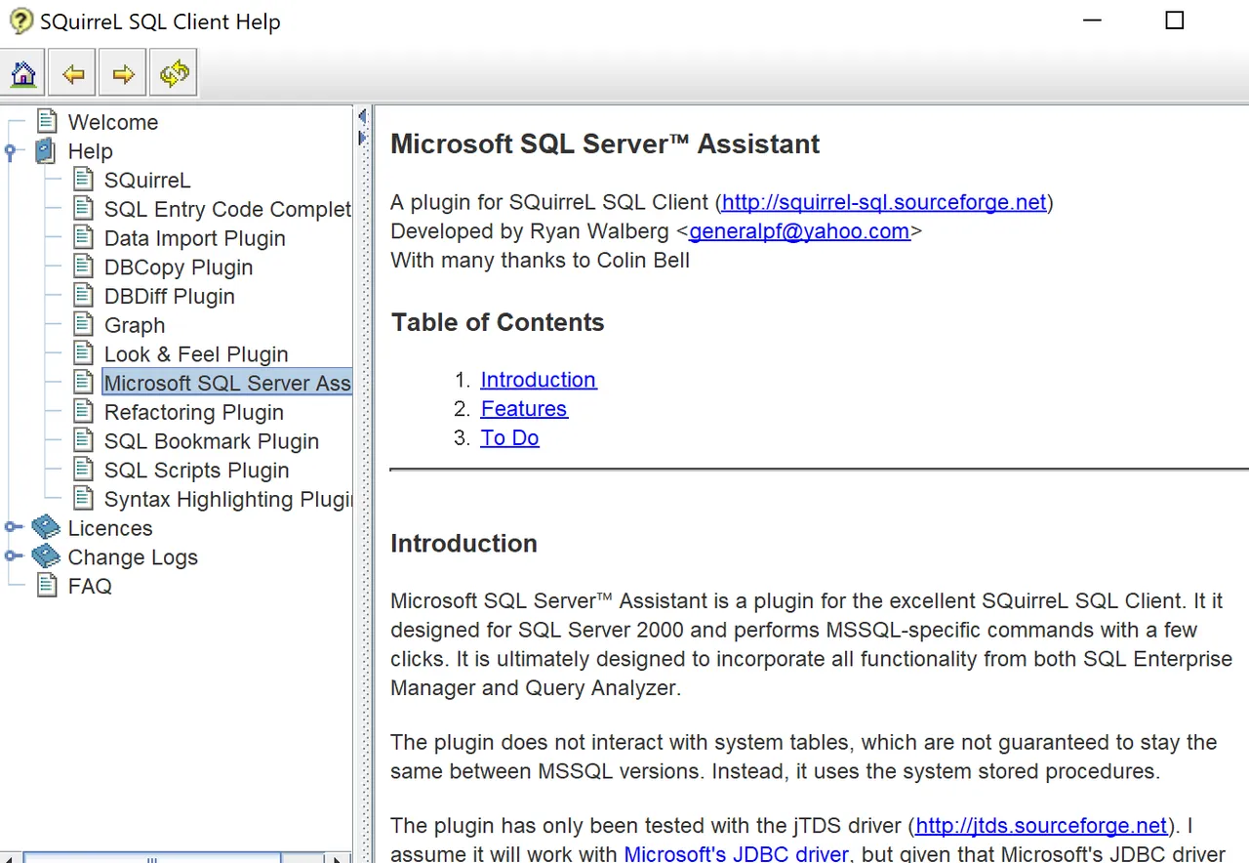Jump to To Do in table of contents
The height and width of the screenshot is (863, 1249).
509,437
